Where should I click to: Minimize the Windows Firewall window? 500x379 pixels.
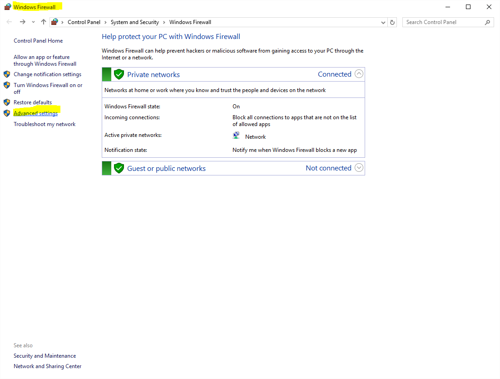448,7
